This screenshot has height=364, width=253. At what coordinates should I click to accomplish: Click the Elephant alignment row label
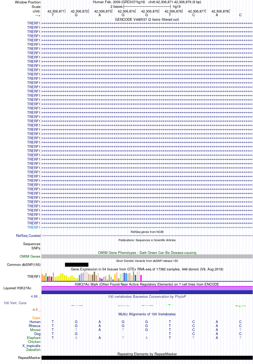(34, 338)
